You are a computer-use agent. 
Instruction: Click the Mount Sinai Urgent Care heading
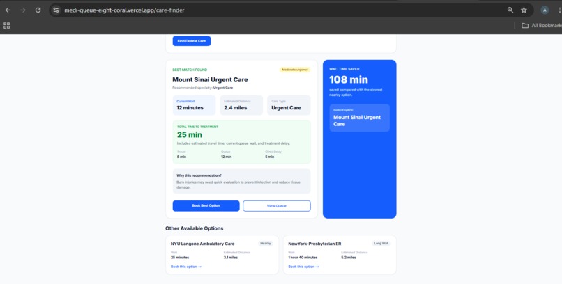(x=210, y=79)
